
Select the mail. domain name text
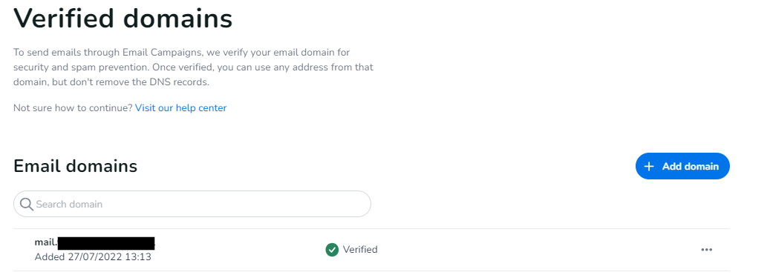pyautogui.click(x=46, y=242)
